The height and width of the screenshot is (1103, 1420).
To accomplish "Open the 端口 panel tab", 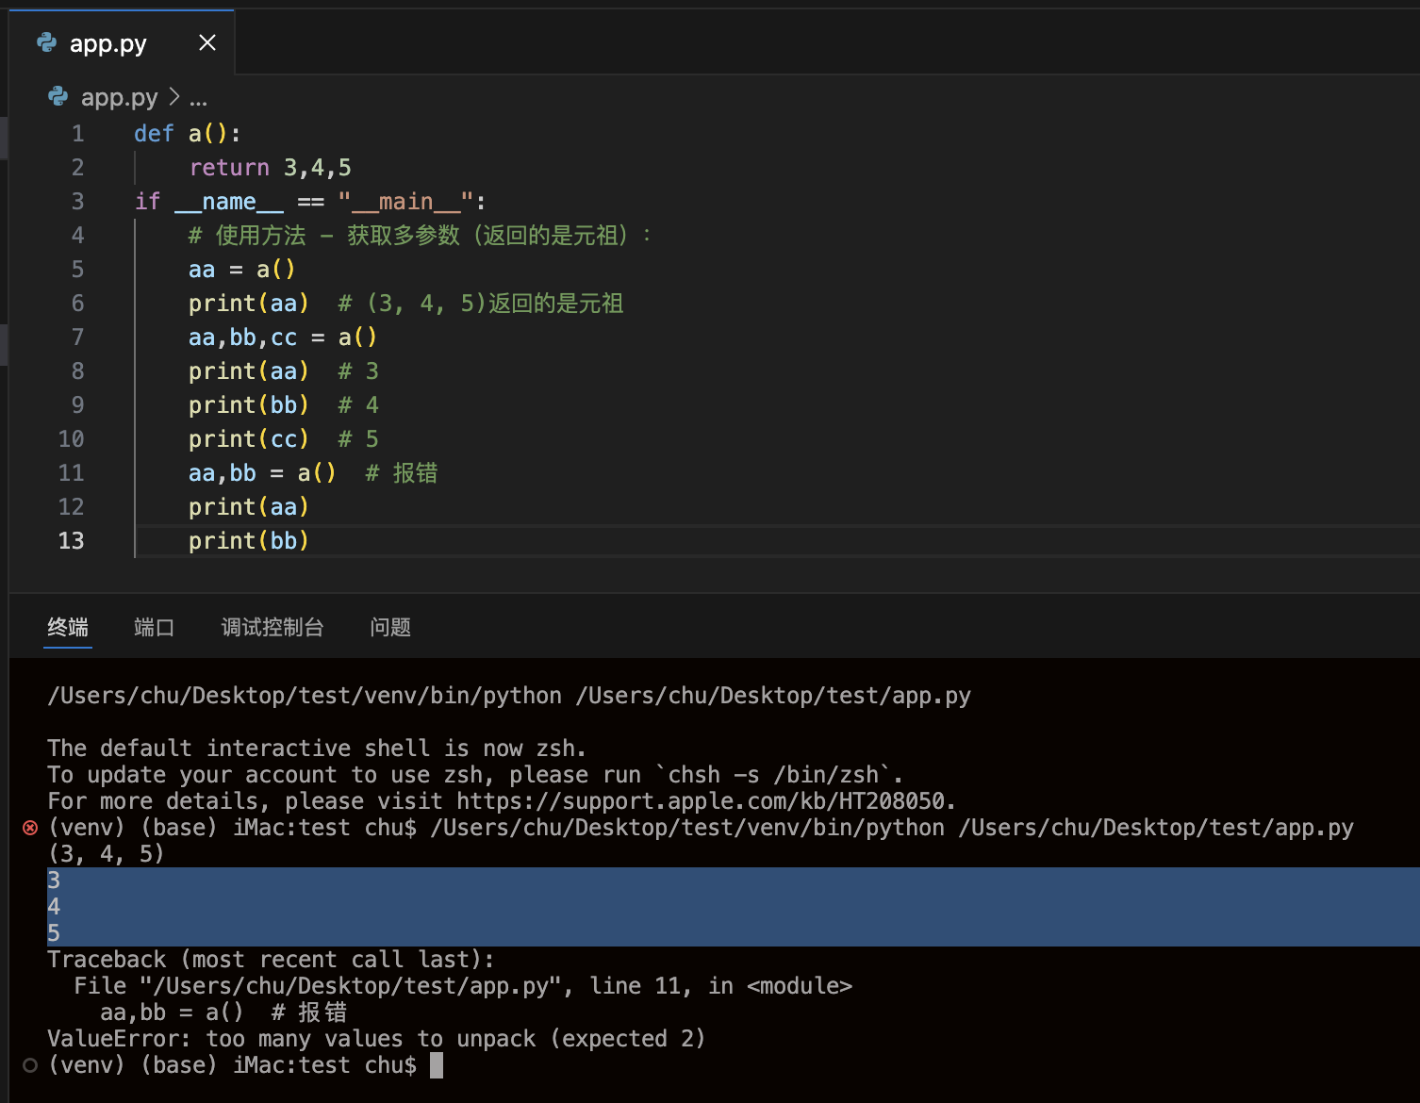I will pos(154,627).
